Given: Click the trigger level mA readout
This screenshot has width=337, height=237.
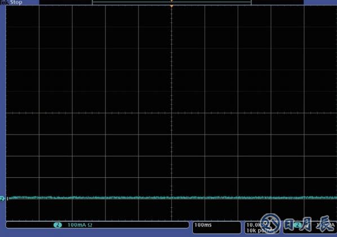Looking at the screenshot, I should 326,225.
